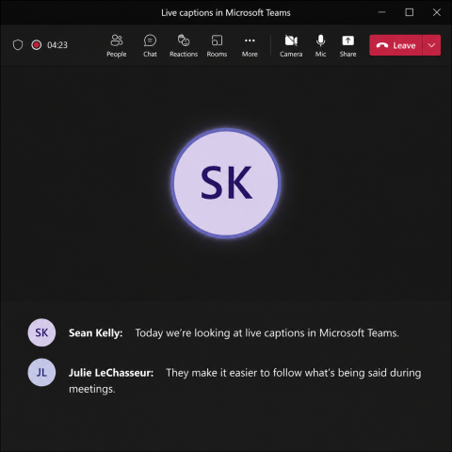This screenshot has width=452, height=452.
Task: Open the Reactions menu
Action: tap(184, 46)
